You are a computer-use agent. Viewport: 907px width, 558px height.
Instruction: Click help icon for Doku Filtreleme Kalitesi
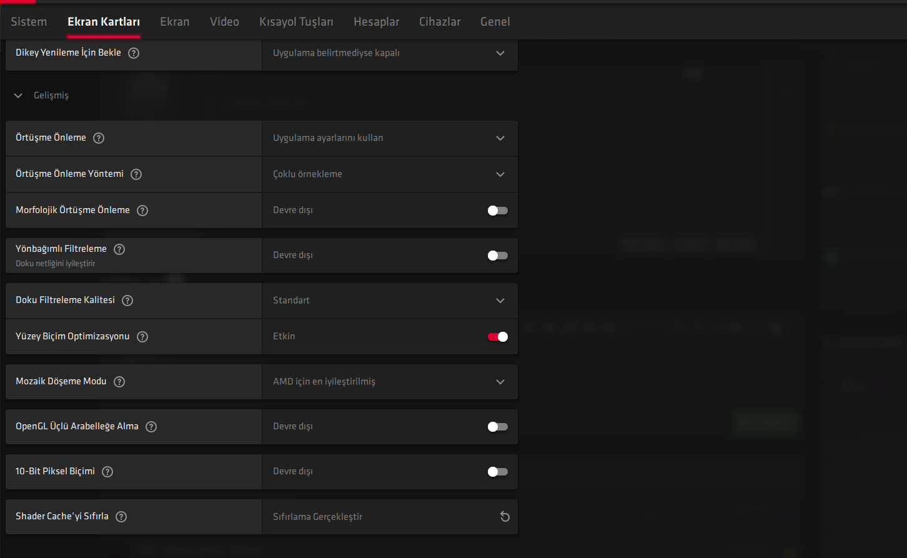[x=127, y=301]
